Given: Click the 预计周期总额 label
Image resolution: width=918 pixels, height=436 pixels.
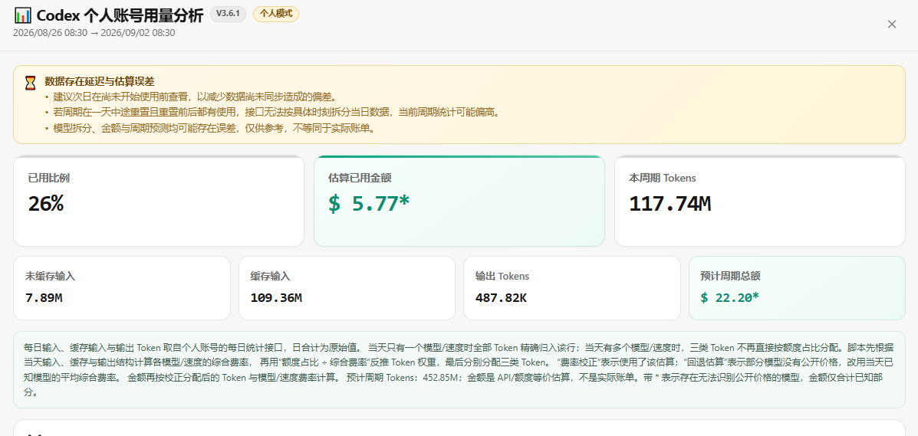Looking at the screenshot, I should pyautogui.click(x=730, y=276).
